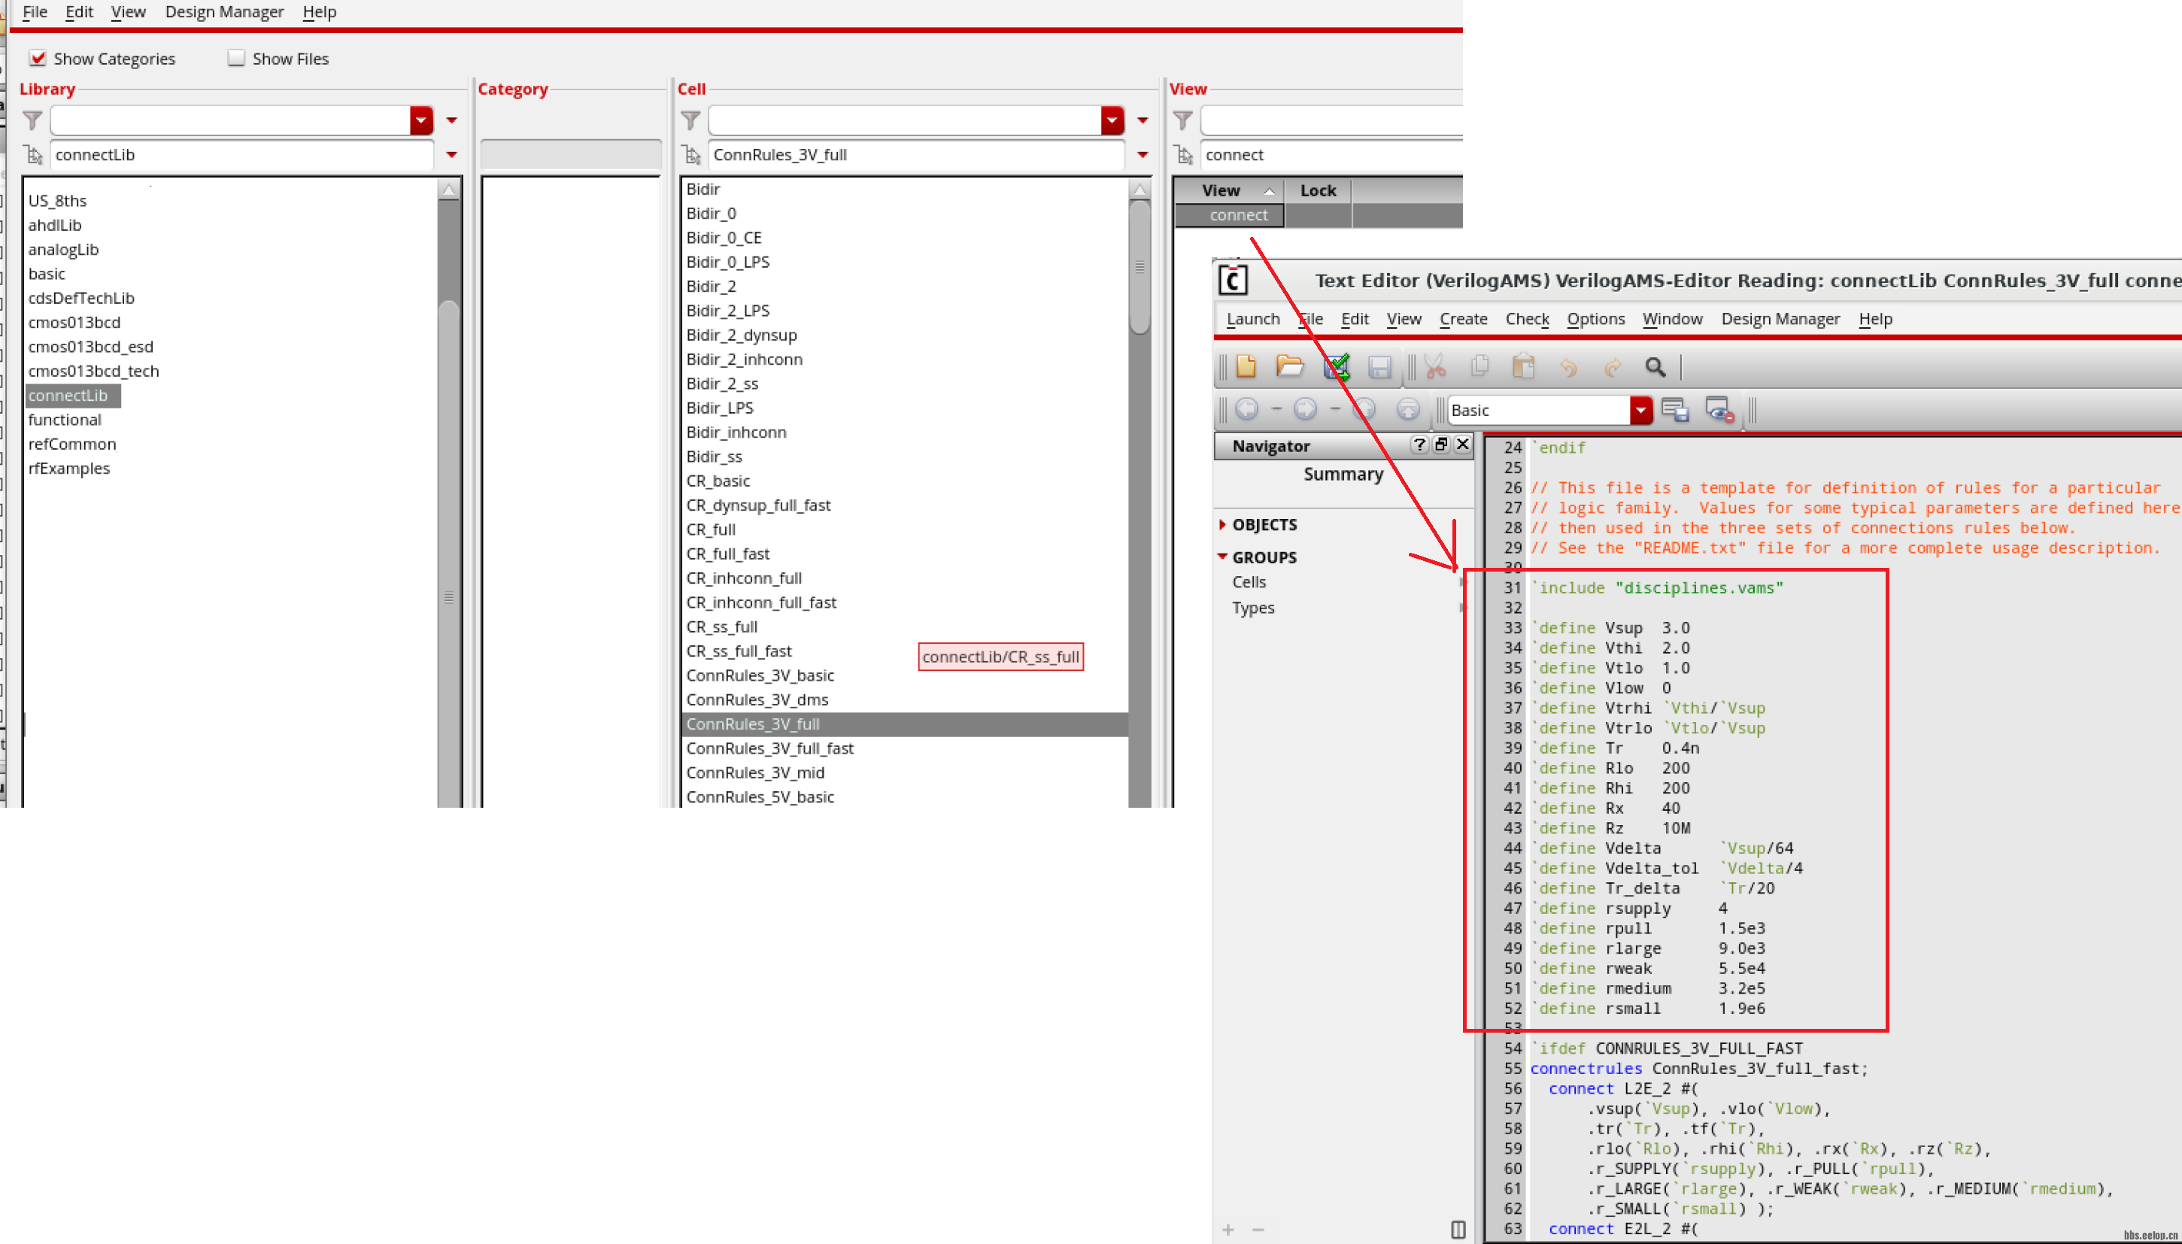Uncheck the Show Categories checkbox
2182x1244 pixels.
(x=38, y=58)
